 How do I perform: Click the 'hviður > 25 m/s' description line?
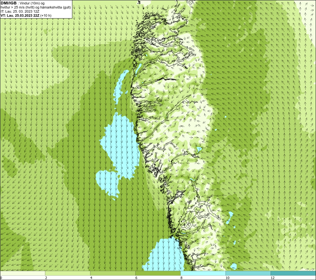(x=36, y=8)
